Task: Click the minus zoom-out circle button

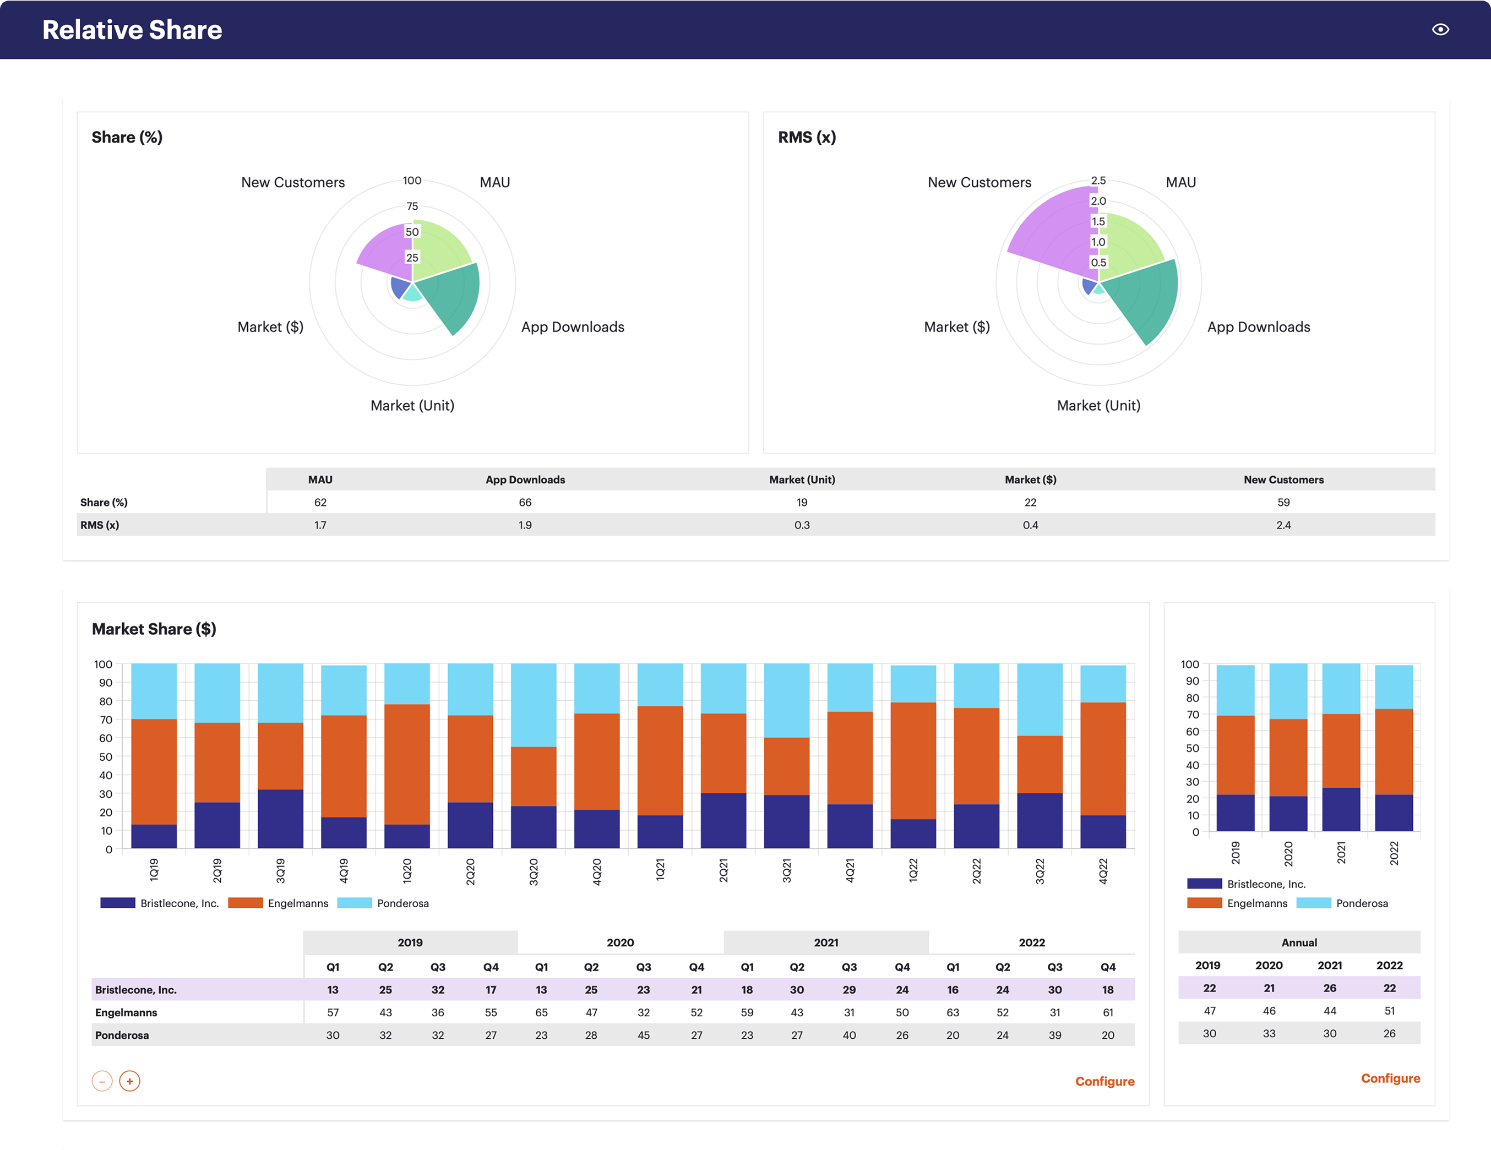Action: (x=102, y=1081)
